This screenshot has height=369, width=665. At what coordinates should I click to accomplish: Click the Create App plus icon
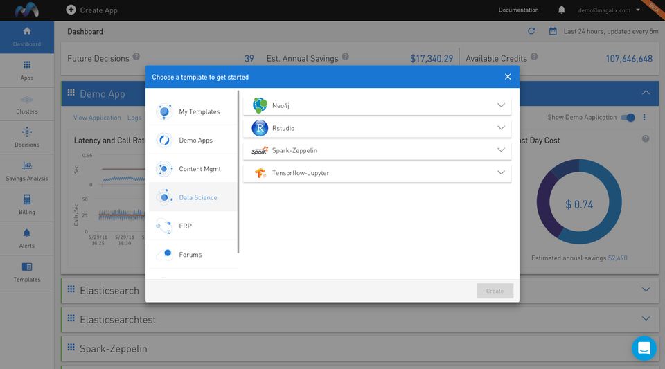pos(71,10)
